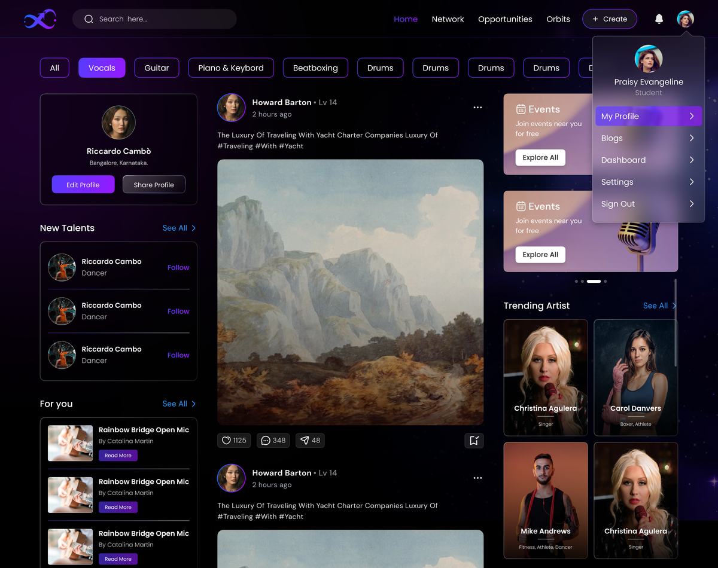This screenshot has width=718, height=568.
Task: Click the plus icon in Create button
Action: click(595, 19)
